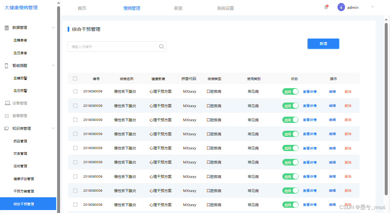The width and height of the screenshot is (390, 213).
Task: Click the 操作 column header
Action: pos(333,79)
